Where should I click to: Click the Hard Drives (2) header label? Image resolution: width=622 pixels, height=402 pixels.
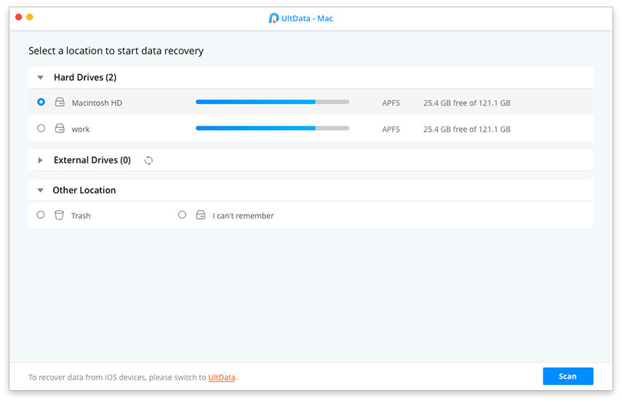(85, 77)
